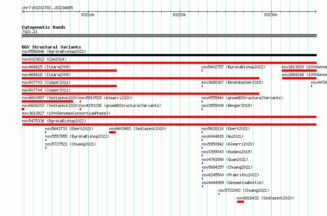Click the red bar under nsv6603483
The image size is (327, 216).
112,132
